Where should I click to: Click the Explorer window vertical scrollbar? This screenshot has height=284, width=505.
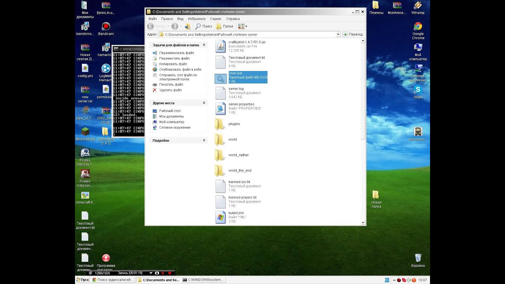pos(363,131)
